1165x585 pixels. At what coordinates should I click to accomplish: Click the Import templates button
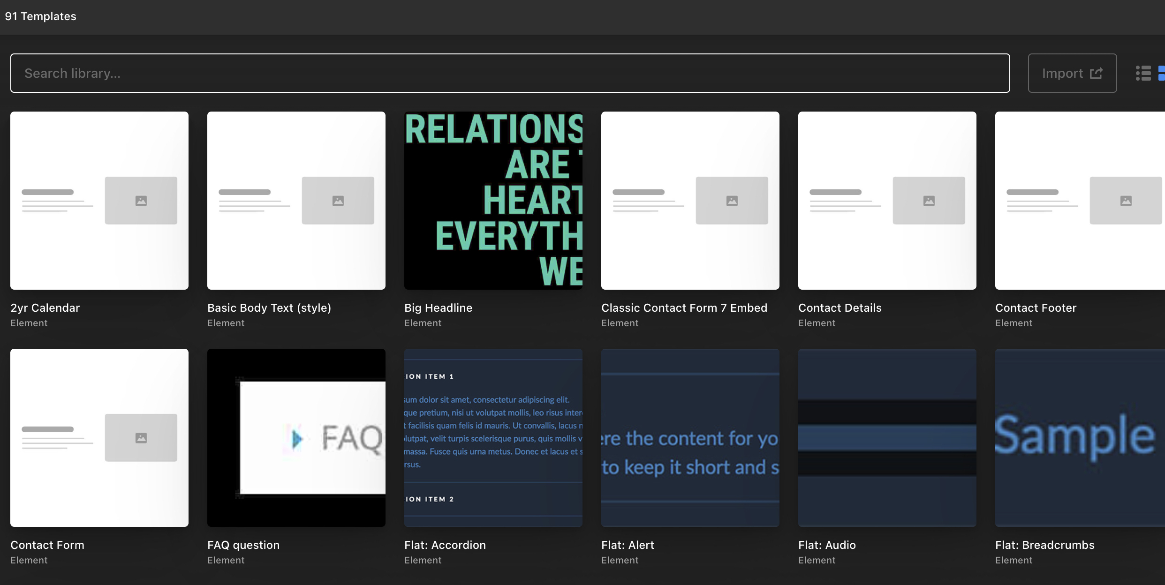point(1072,73)
